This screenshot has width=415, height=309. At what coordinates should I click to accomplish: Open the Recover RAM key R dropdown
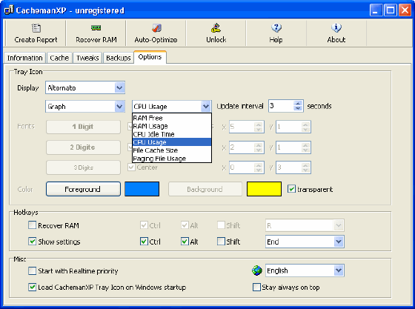click(x=339, y=225)
